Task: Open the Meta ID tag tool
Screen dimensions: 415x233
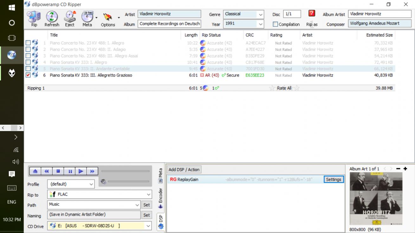Action: [x=87, y=19]
